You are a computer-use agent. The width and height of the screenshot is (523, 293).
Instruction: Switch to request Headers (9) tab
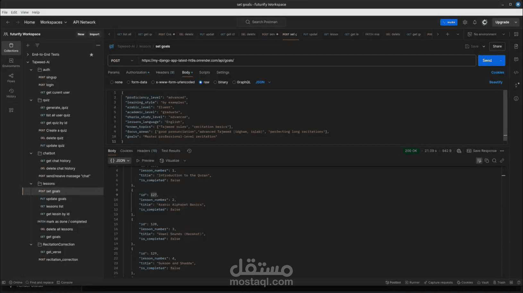[165, 73]
